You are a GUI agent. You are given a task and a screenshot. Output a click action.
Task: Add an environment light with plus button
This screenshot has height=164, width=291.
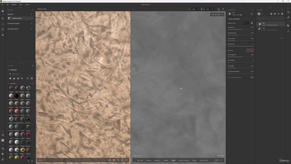coord(31,23)
